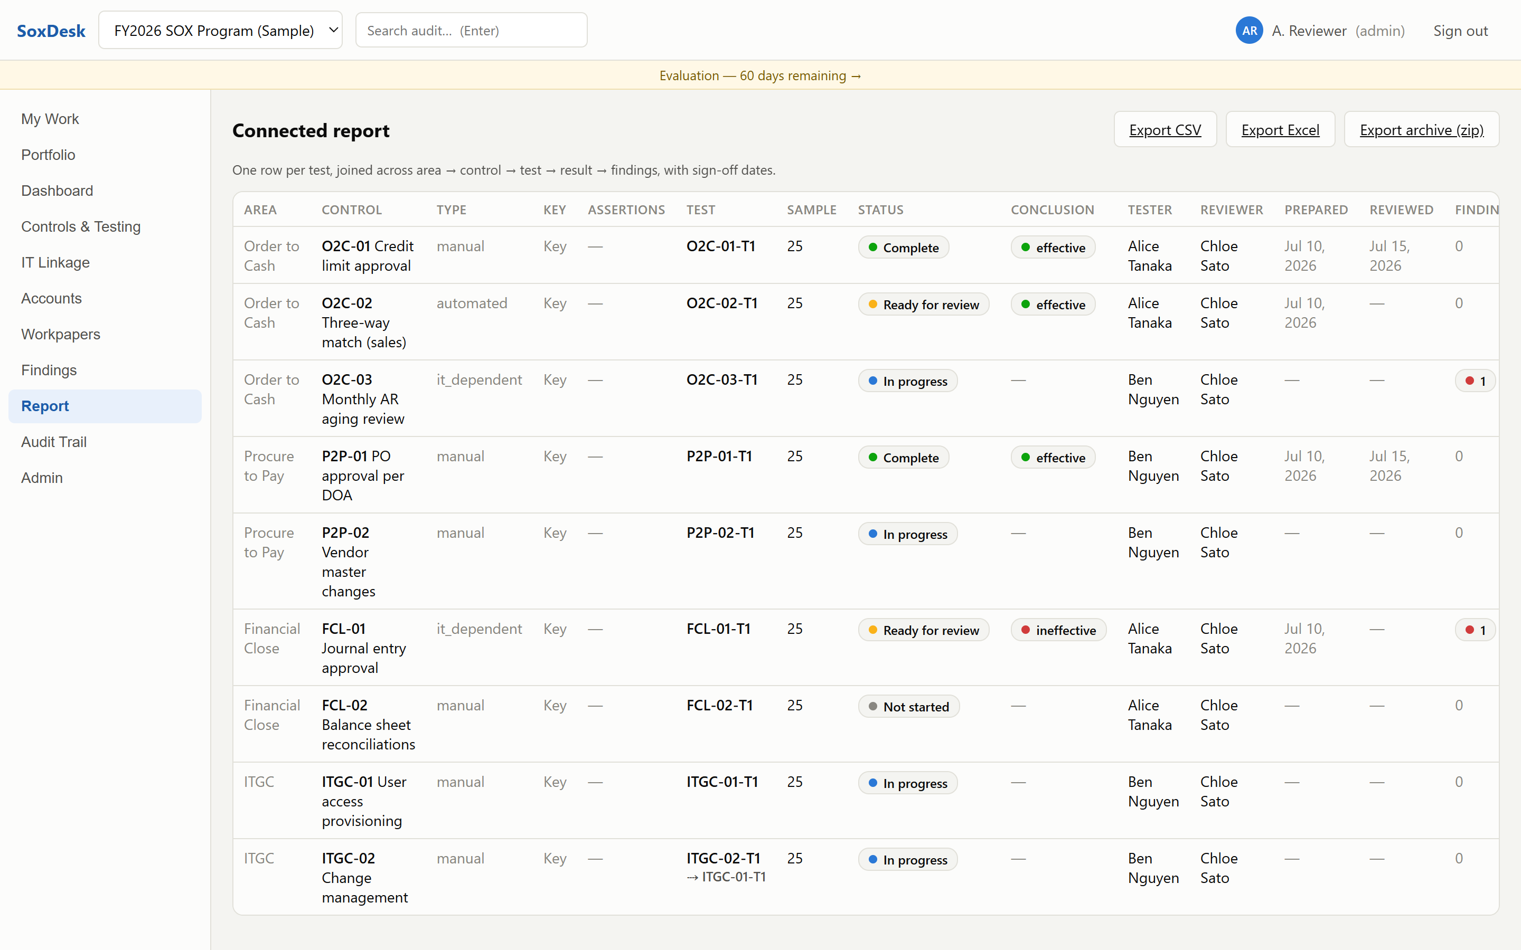Image resolution: width=1521 pixels, height=950 pixels.
Task: Open test FCL-02-T1
Action: click(720, 705)
